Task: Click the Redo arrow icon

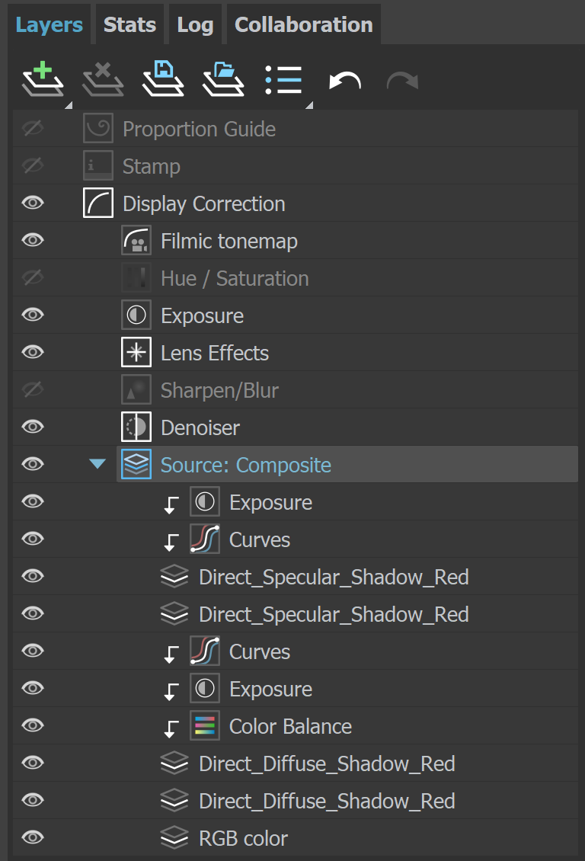Action: click(402, 80)
